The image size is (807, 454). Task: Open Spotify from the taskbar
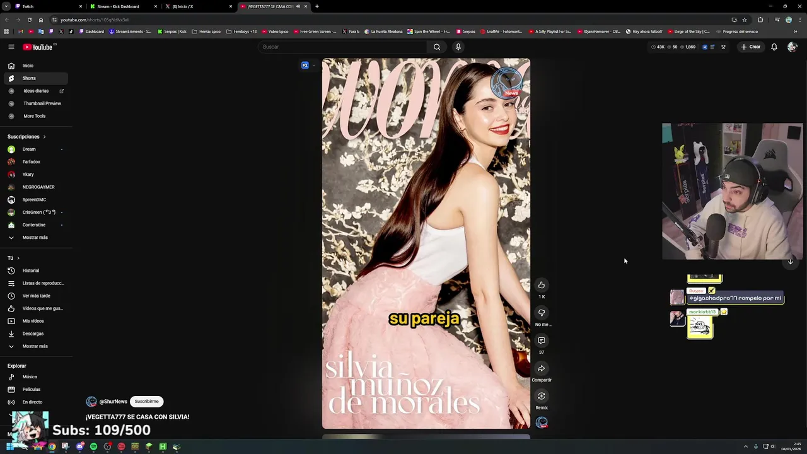pos(93,446)
